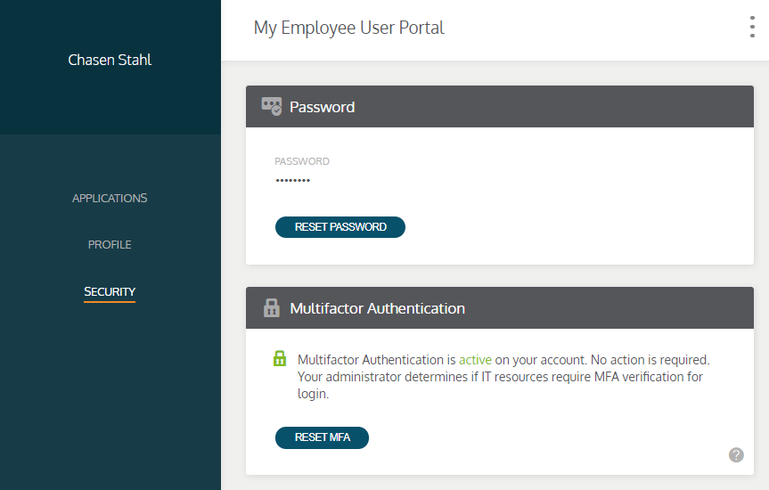Click the padlock icon beside Multifactor Authentication
This screenshot has width=769, height=490.
[271, 308]
